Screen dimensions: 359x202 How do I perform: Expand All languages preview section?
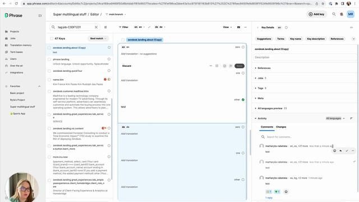coord(270,108)
